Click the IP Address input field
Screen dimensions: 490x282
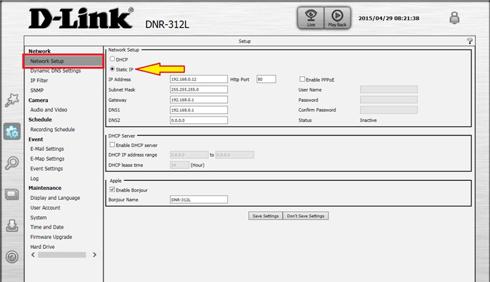198,80
